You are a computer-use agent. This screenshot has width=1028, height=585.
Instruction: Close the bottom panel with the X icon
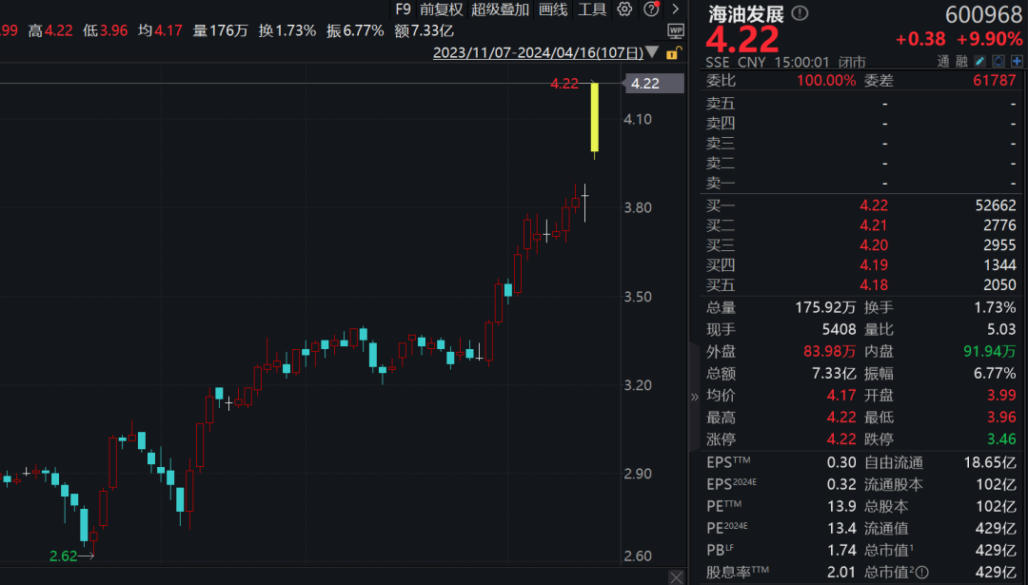(x=676, y=577)
